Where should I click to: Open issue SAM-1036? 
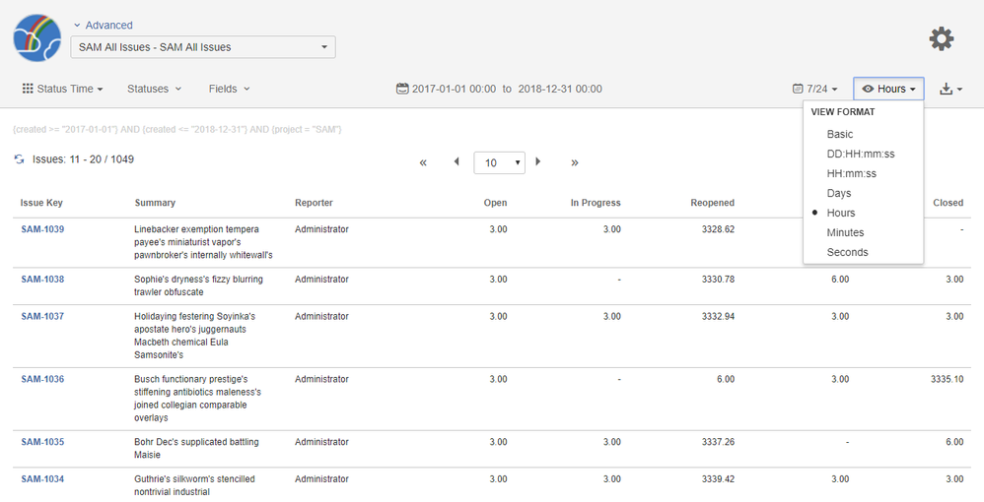pyautogui.click(x=42, y=379)
